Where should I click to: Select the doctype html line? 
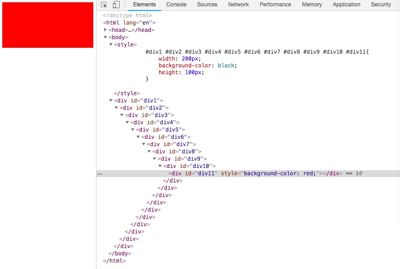tap(127, 15)
